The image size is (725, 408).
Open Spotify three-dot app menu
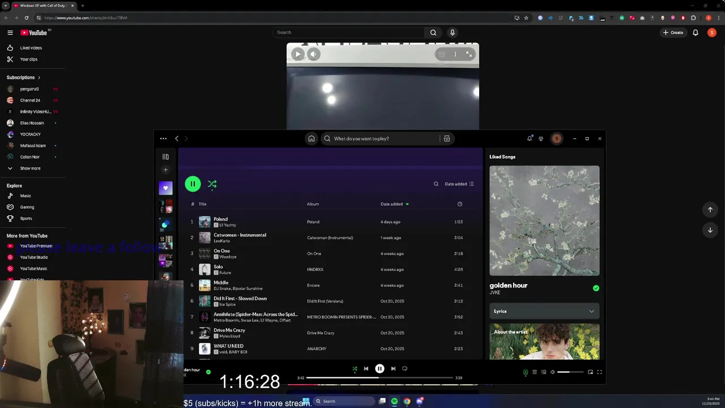[163, 138]
